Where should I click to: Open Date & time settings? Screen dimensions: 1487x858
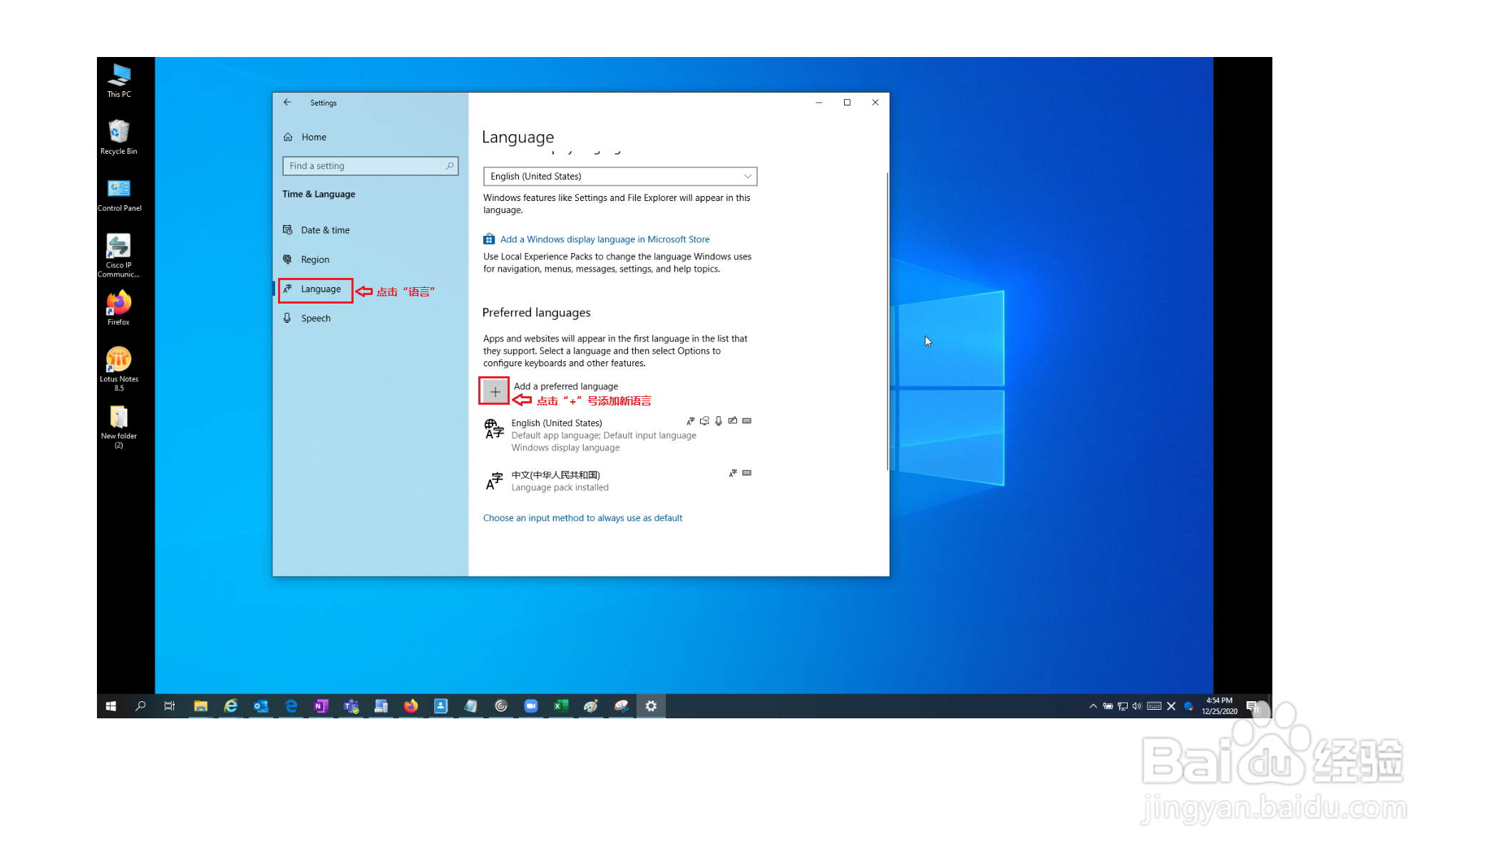317,230
